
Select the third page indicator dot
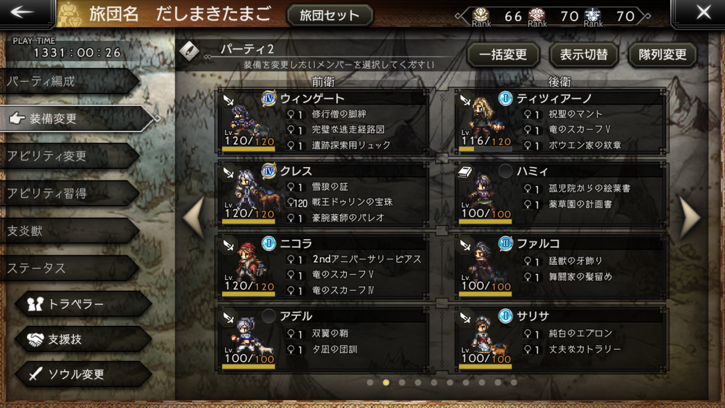[402, 382]
